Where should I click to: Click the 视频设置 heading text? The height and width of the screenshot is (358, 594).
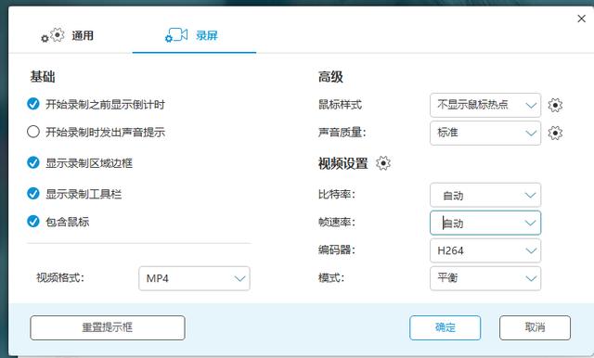[343, 163]
